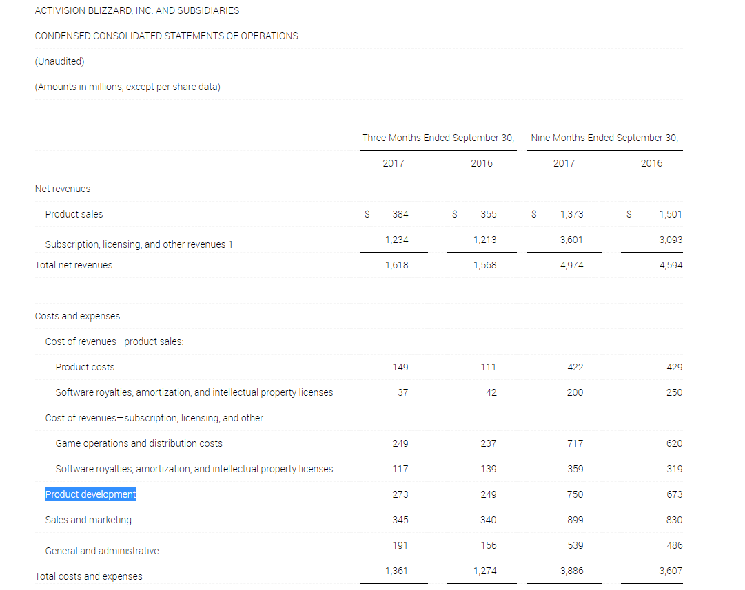Click product-sales royalties value 42
This screenshot has width=745, height=590.
tap(491, 392)
